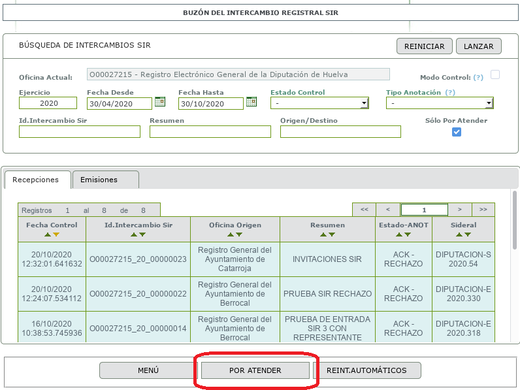Viewport: 520px width, 390px height.
Task: Click the POR ATENDER button
Action: (x=255, y=370)
